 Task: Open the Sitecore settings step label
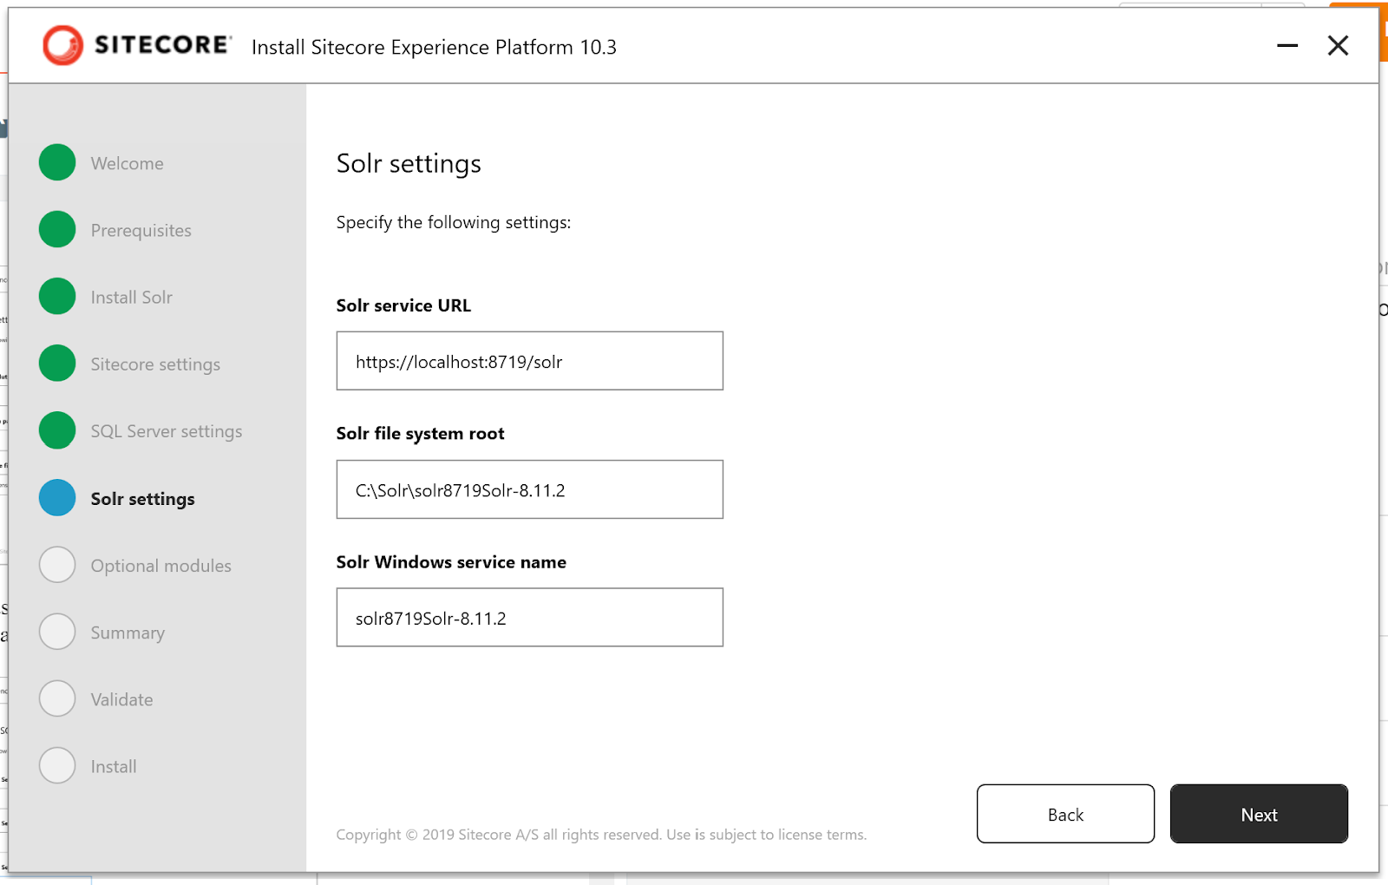155,364
